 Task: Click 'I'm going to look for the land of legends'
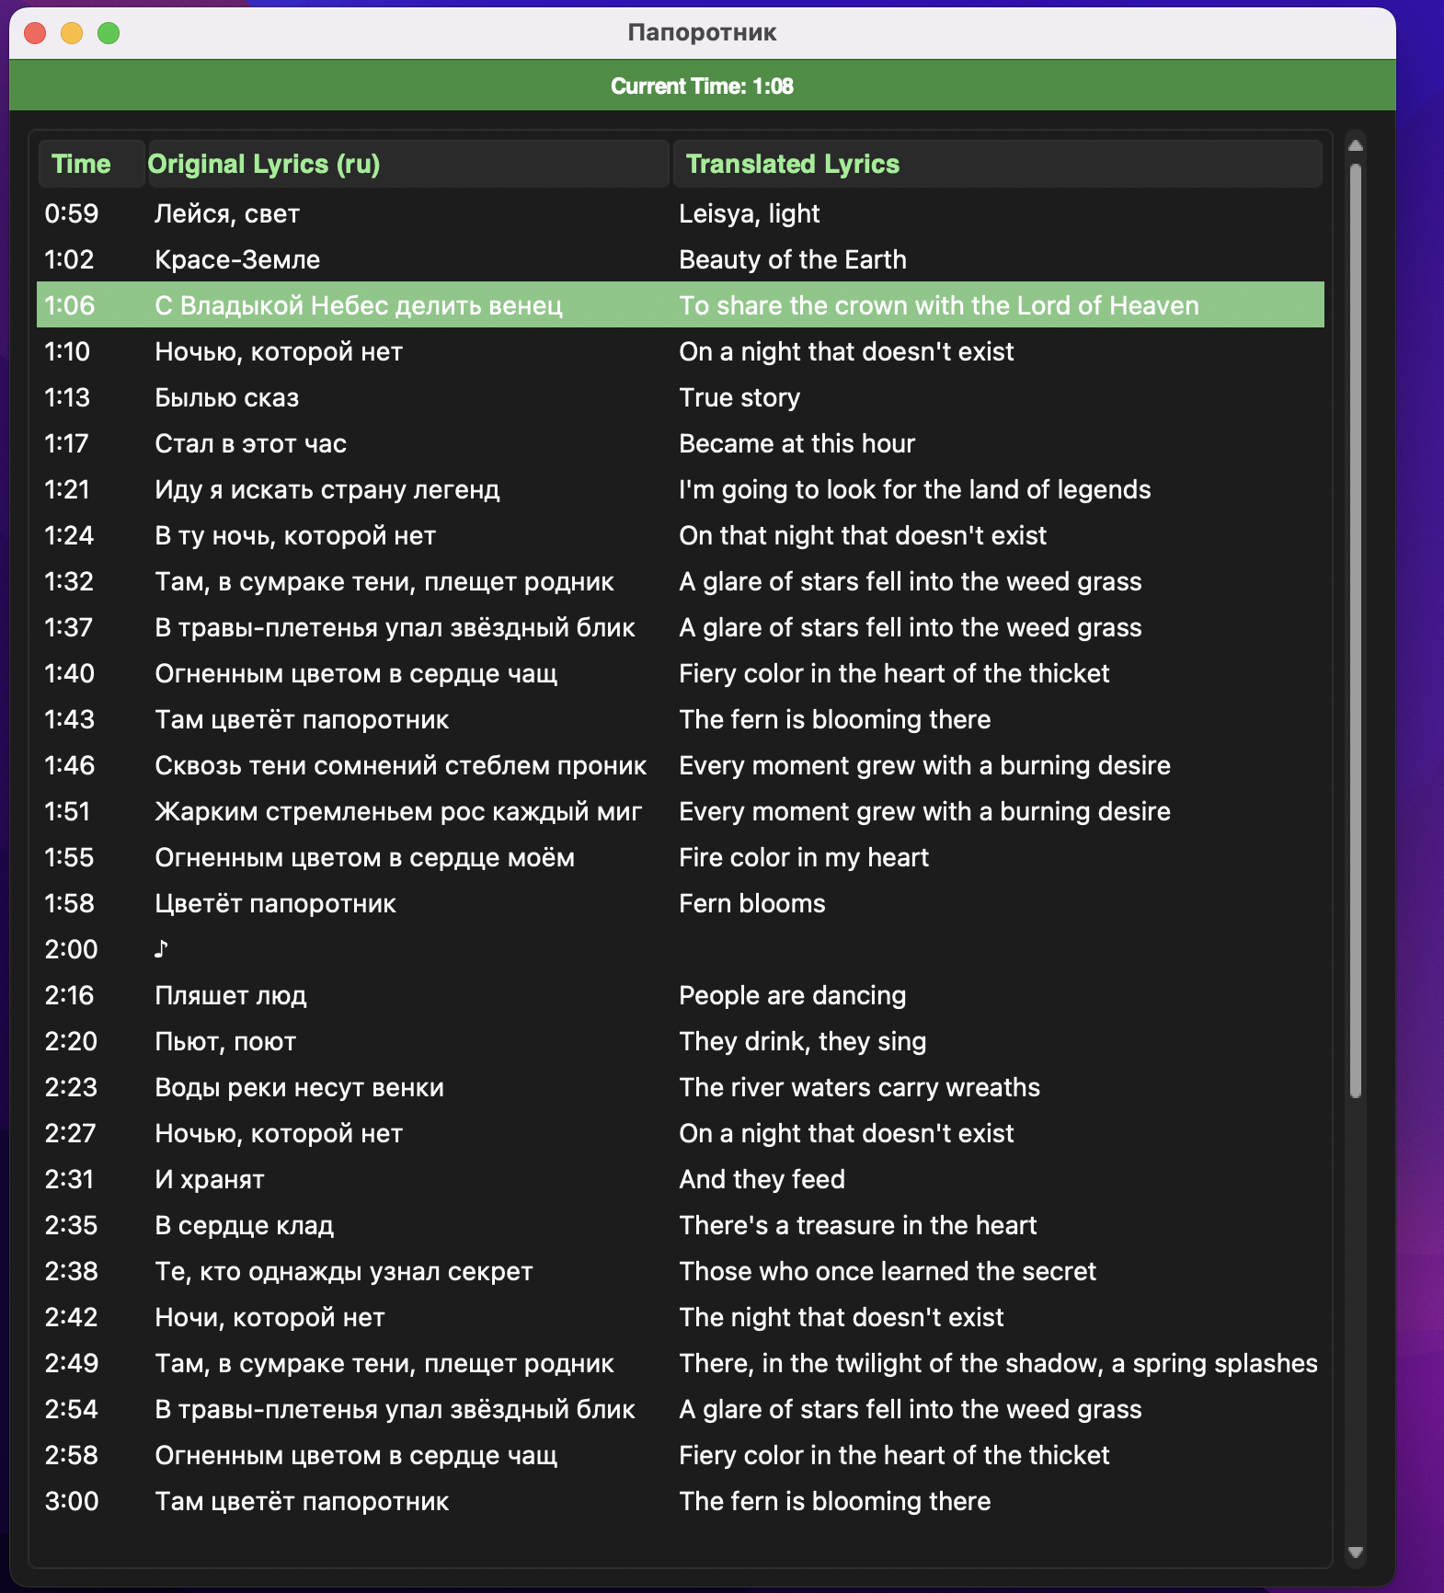[x=915, y=489]
